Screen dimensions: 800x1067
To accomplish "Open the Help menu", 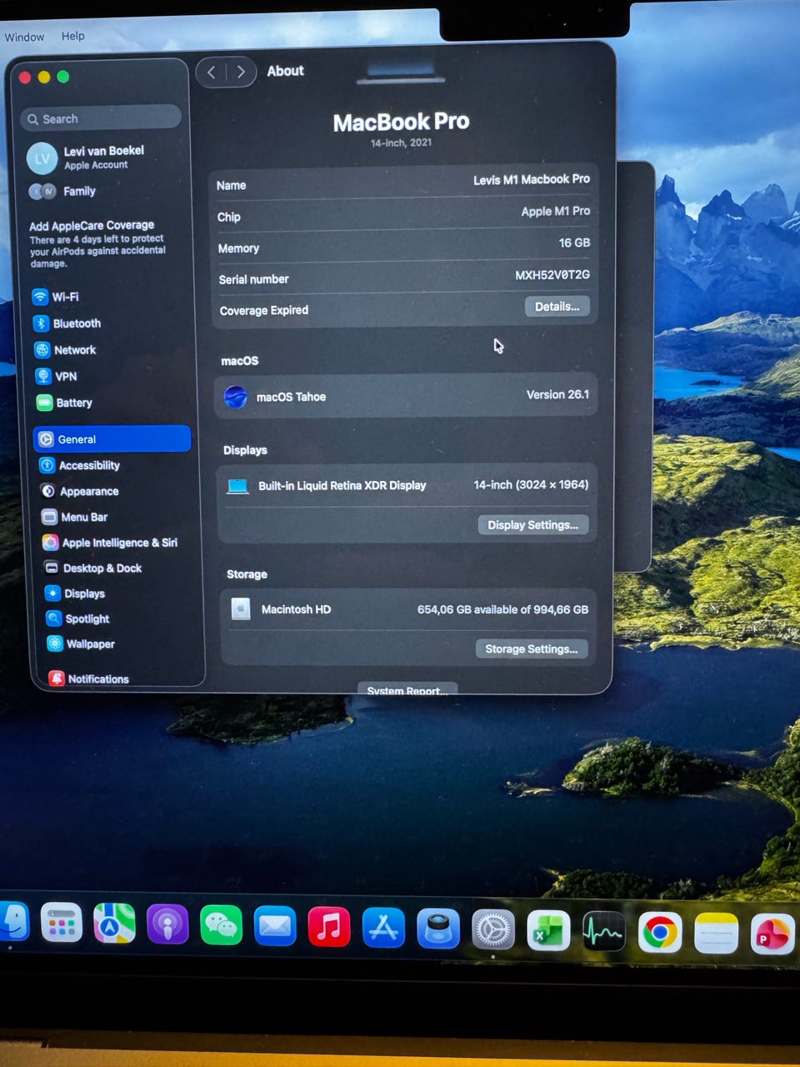I will click(72, 36).
